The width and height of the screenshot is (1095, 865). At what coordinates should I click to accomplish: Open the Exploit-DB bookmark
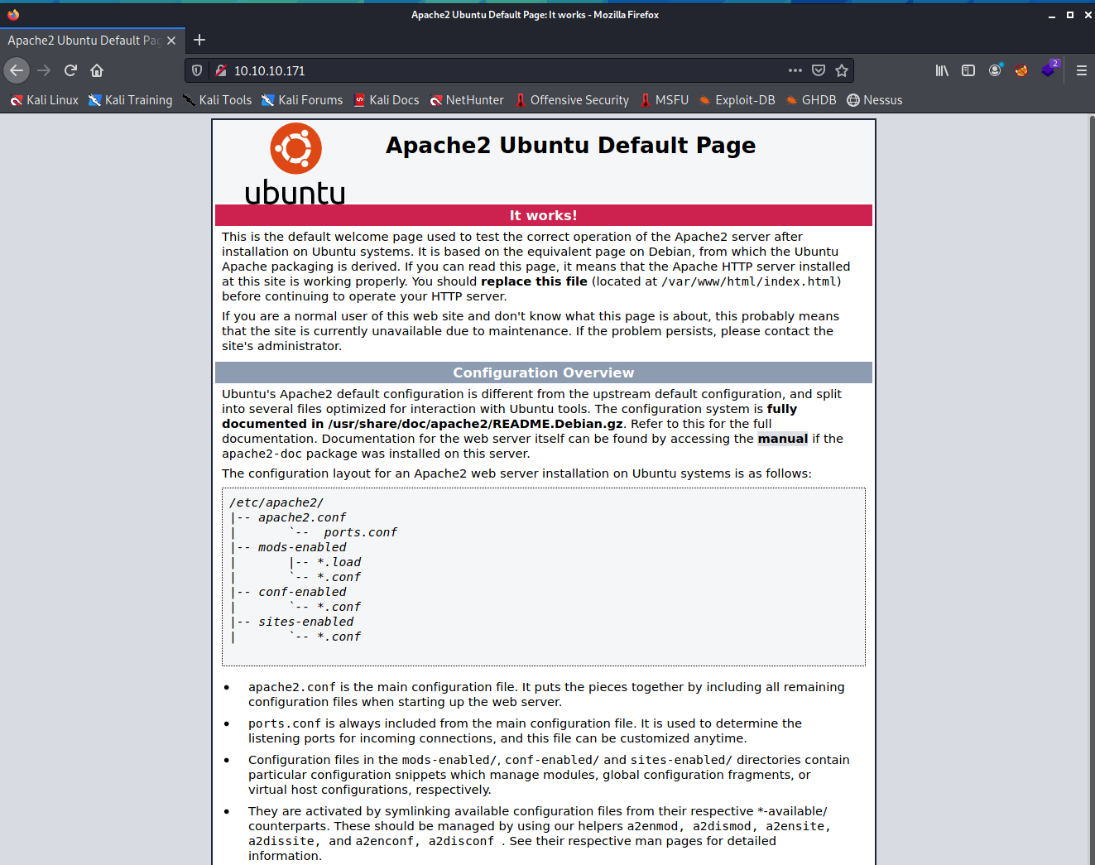pyautogui.click(x=737, y=100)
